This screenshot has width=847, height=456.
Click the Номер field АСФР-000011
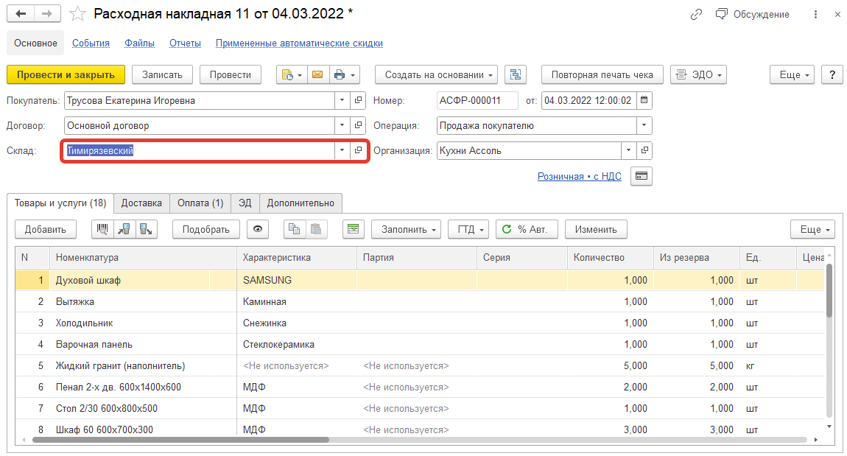(477, 100)
